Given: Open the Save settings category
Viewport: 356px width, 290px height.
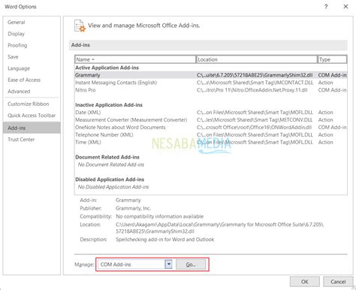Looking at the screenshot, I should (32, 57).
